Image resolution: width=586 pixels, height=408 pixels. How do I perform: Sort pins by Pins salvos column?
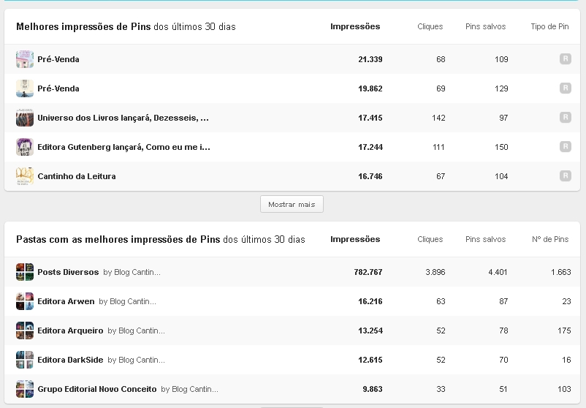point(485,26)
